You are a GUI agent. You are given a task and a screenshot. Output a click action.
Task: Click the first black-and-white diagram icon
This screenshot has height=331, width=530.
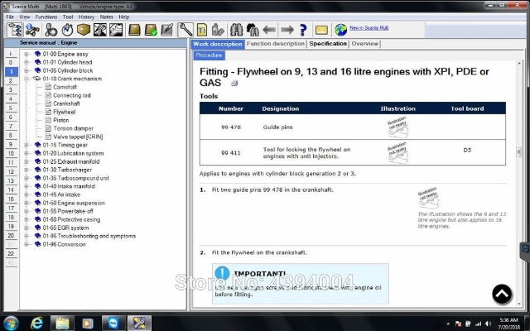(100, 30)
